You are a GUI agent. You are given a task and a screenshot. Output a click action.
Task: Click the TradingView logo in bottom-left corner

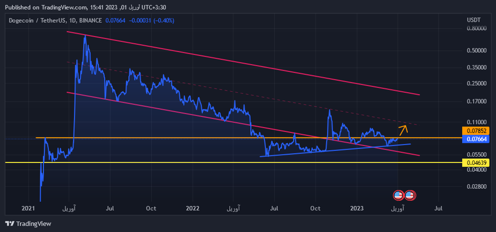[x=28, y=224]
